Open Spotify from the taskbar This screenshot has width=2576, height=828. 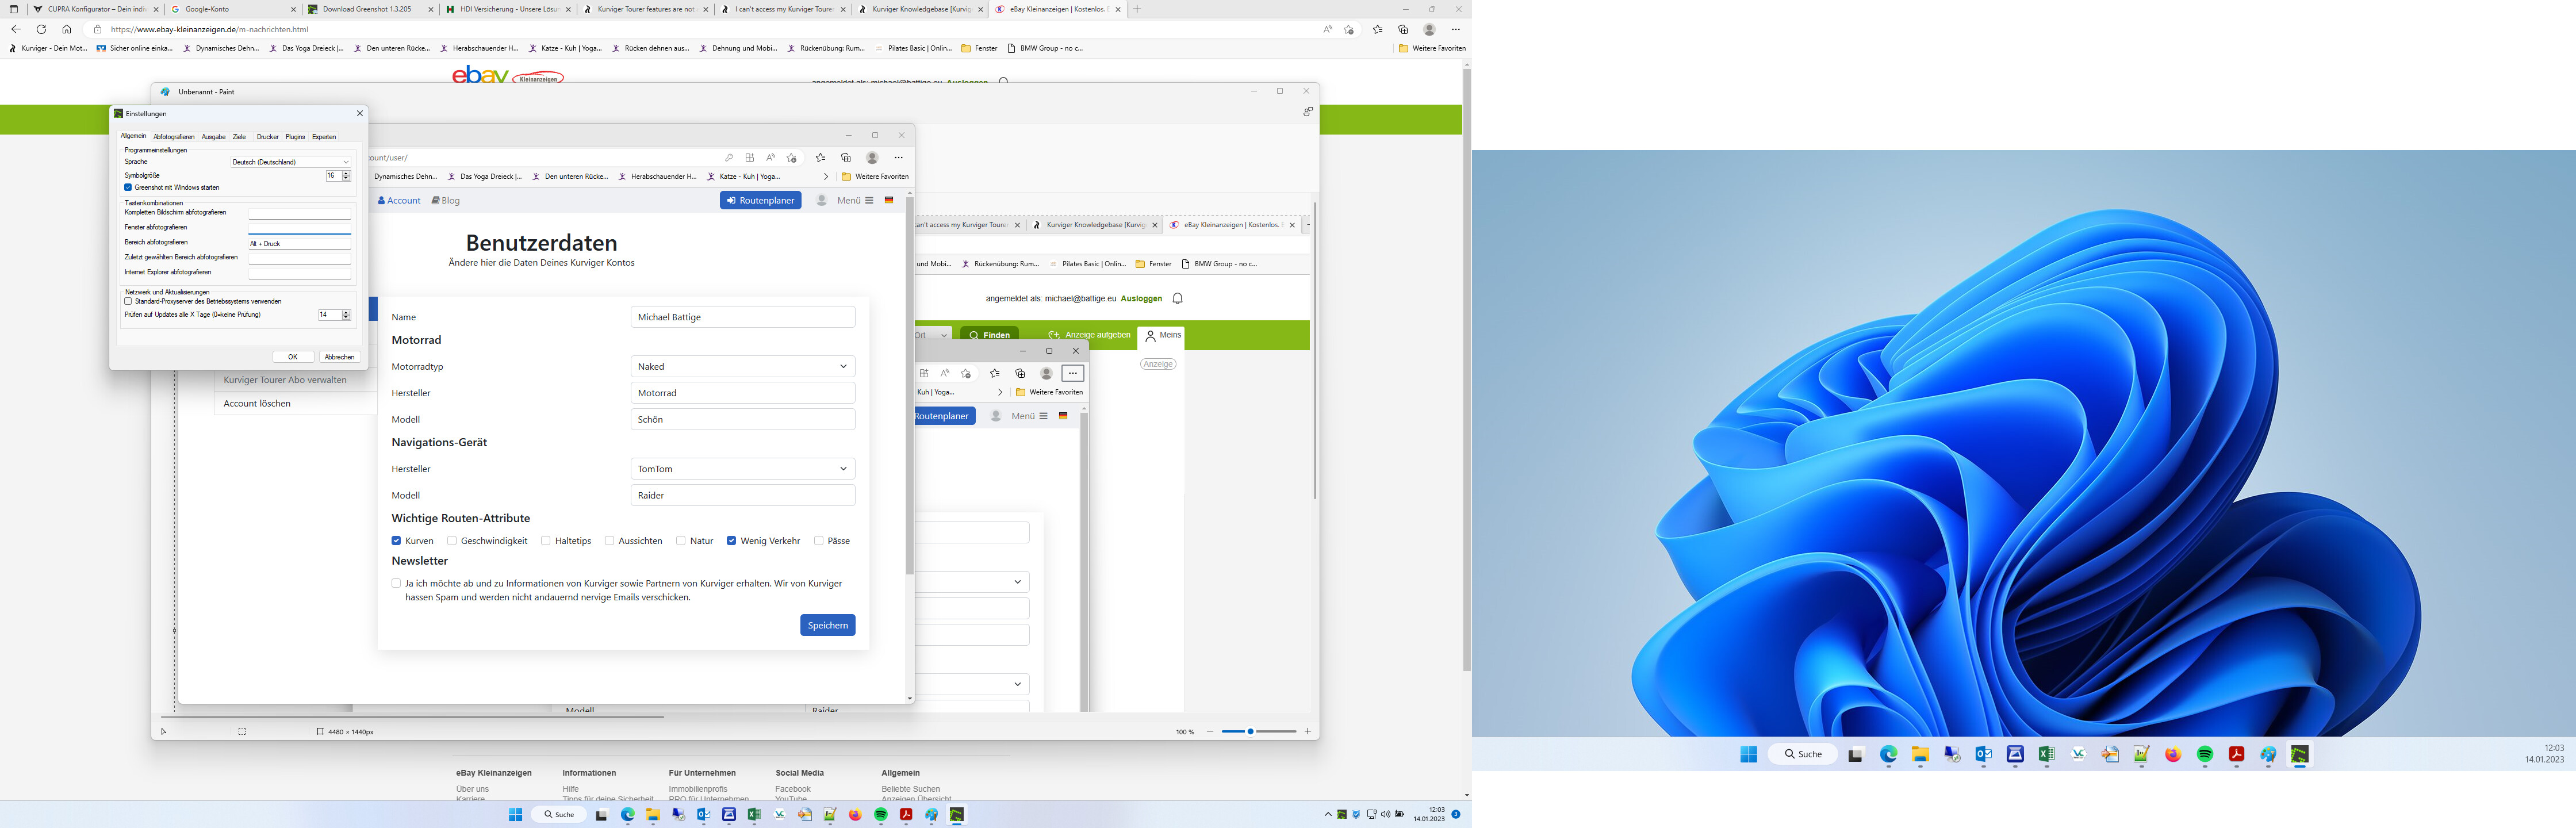tap(880, 815)
